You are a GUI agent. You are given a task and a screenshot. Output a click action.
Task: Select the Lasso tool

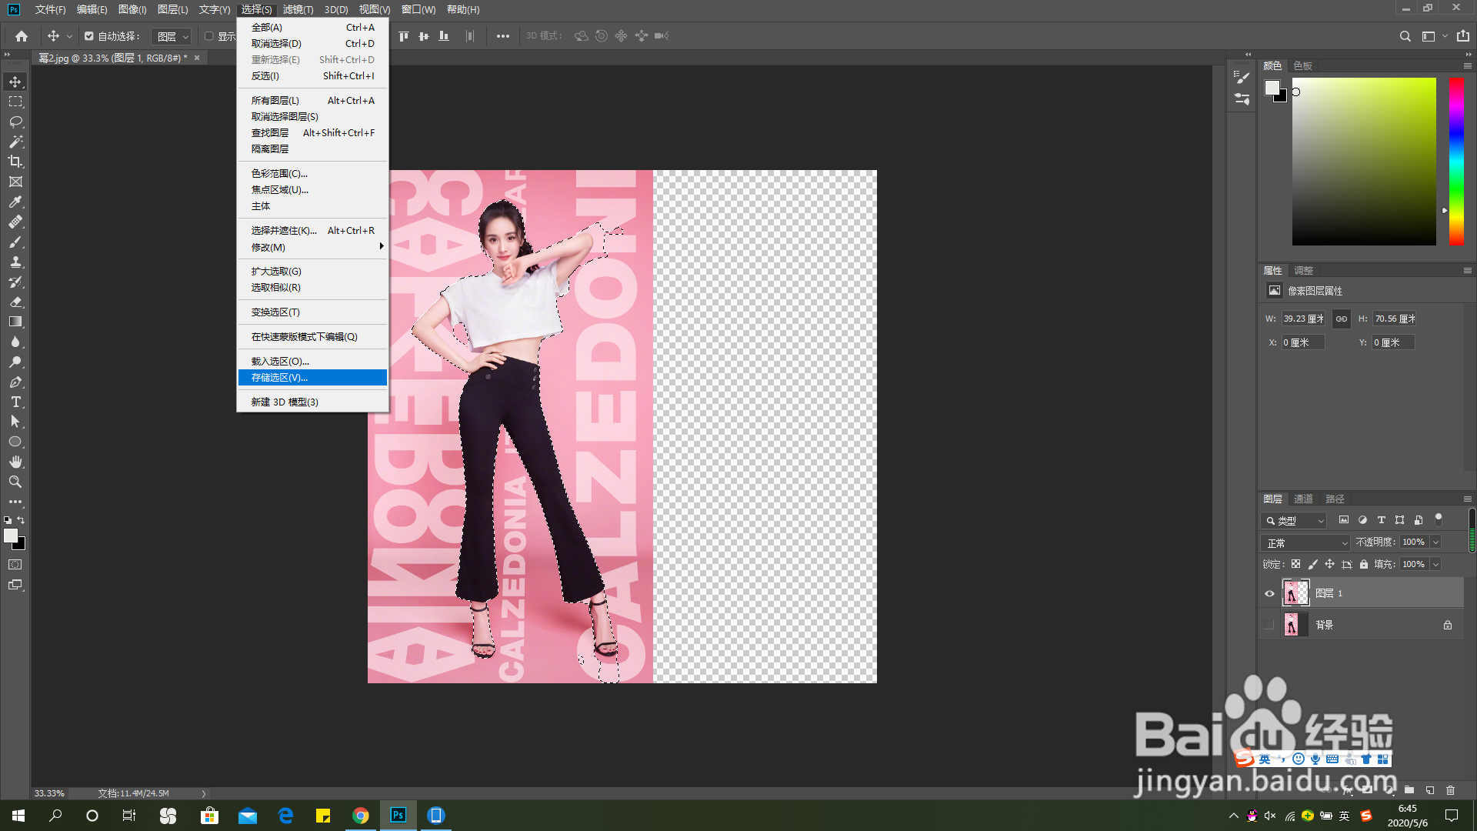point(15,122)
